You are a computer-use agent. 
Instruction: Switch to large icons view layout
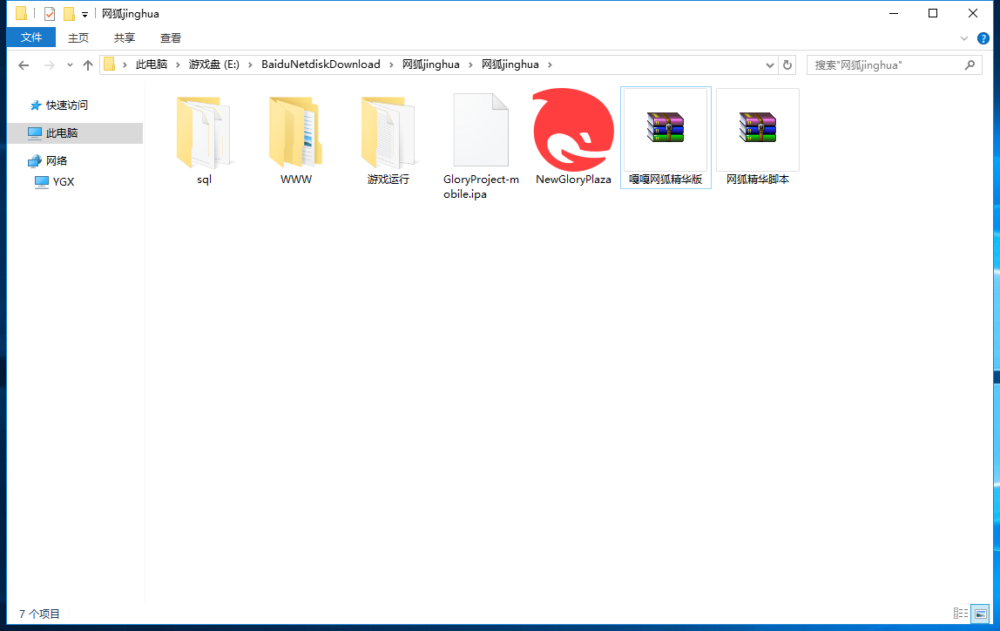(980, 614)
